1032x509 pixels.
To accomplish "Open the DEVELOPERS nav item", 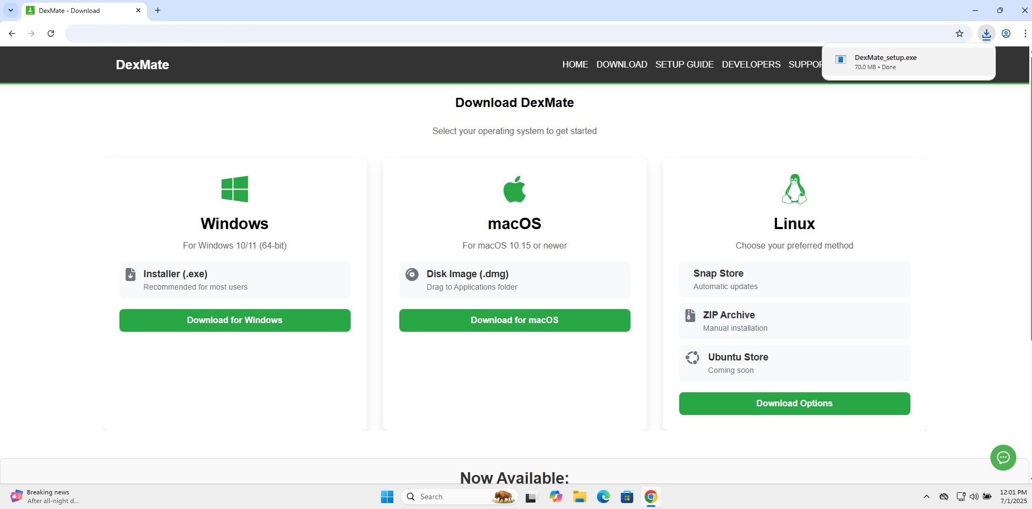I will [x=751, y=64].
